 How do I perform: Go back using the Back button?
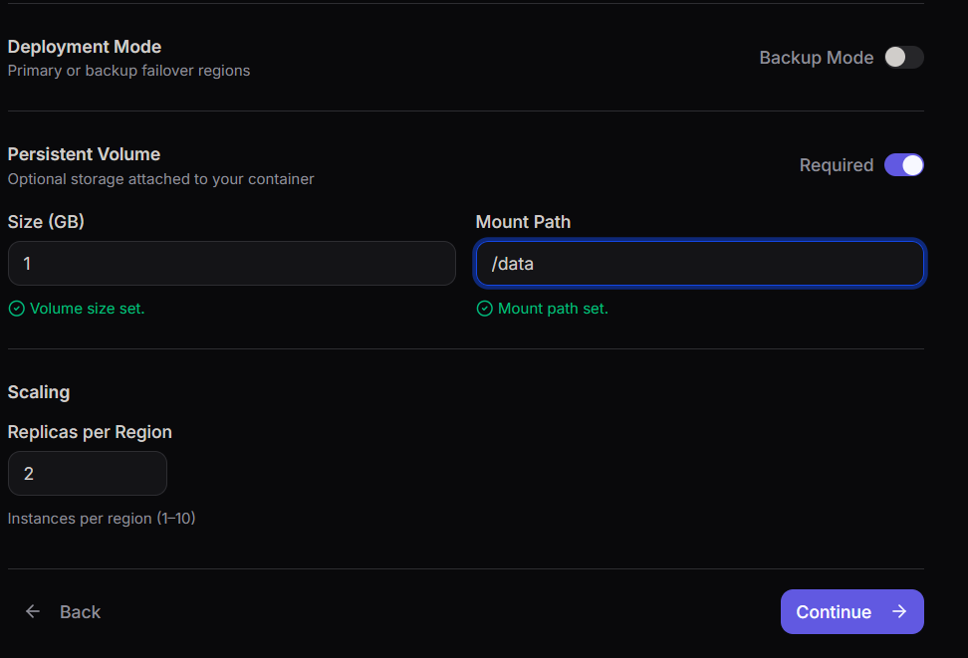64,612
